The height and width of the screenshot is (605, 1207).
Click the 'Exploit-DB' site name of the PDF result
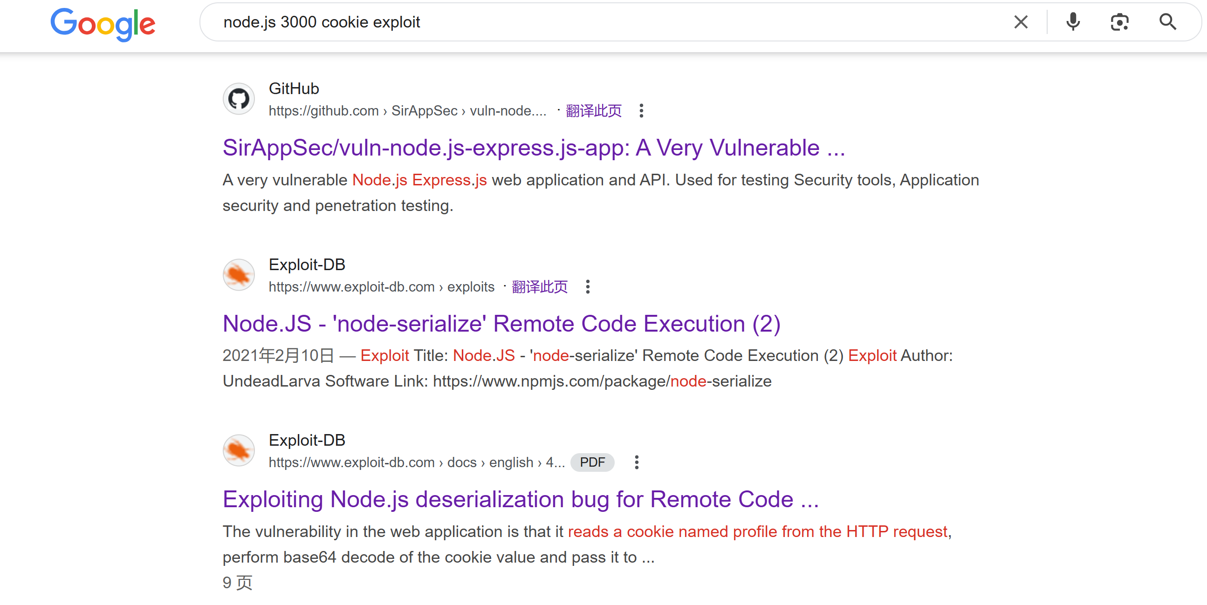click(x=307, y=440)
